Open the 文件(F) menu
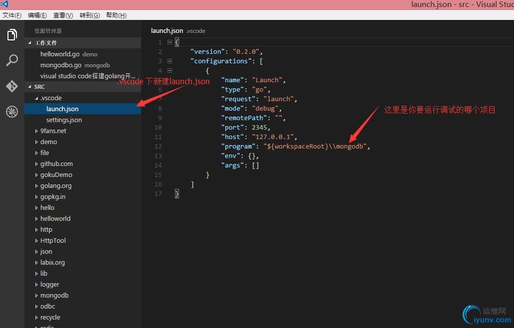The height and width of the screenshot is (328, 514). tap(12, 15)
